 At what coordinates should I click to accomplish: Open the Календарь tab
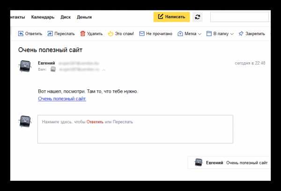coord(43,17)
